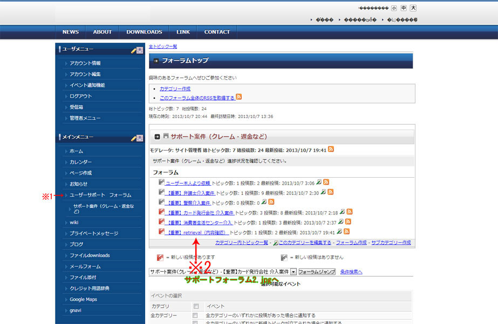The height and width of the screenshot is (324, 498).
Task: Open the category RSS icon beside 最新投稿 19:41
Action: (x=331, y=149)
